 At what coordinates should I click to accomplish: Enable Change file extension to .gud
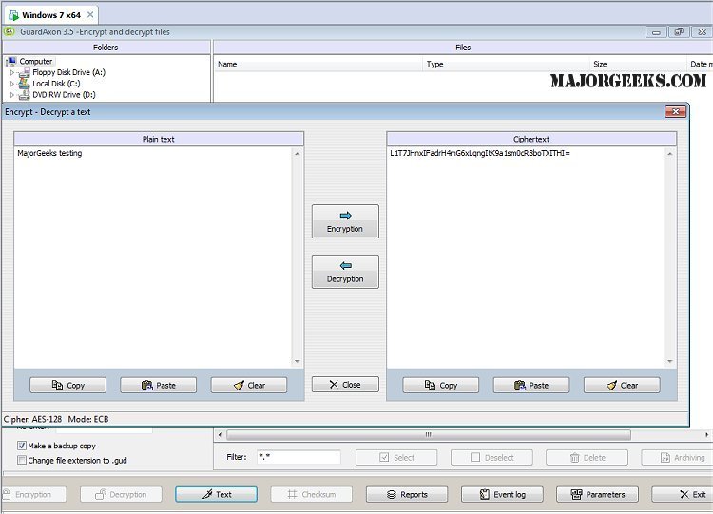click(x=21, y=460)
